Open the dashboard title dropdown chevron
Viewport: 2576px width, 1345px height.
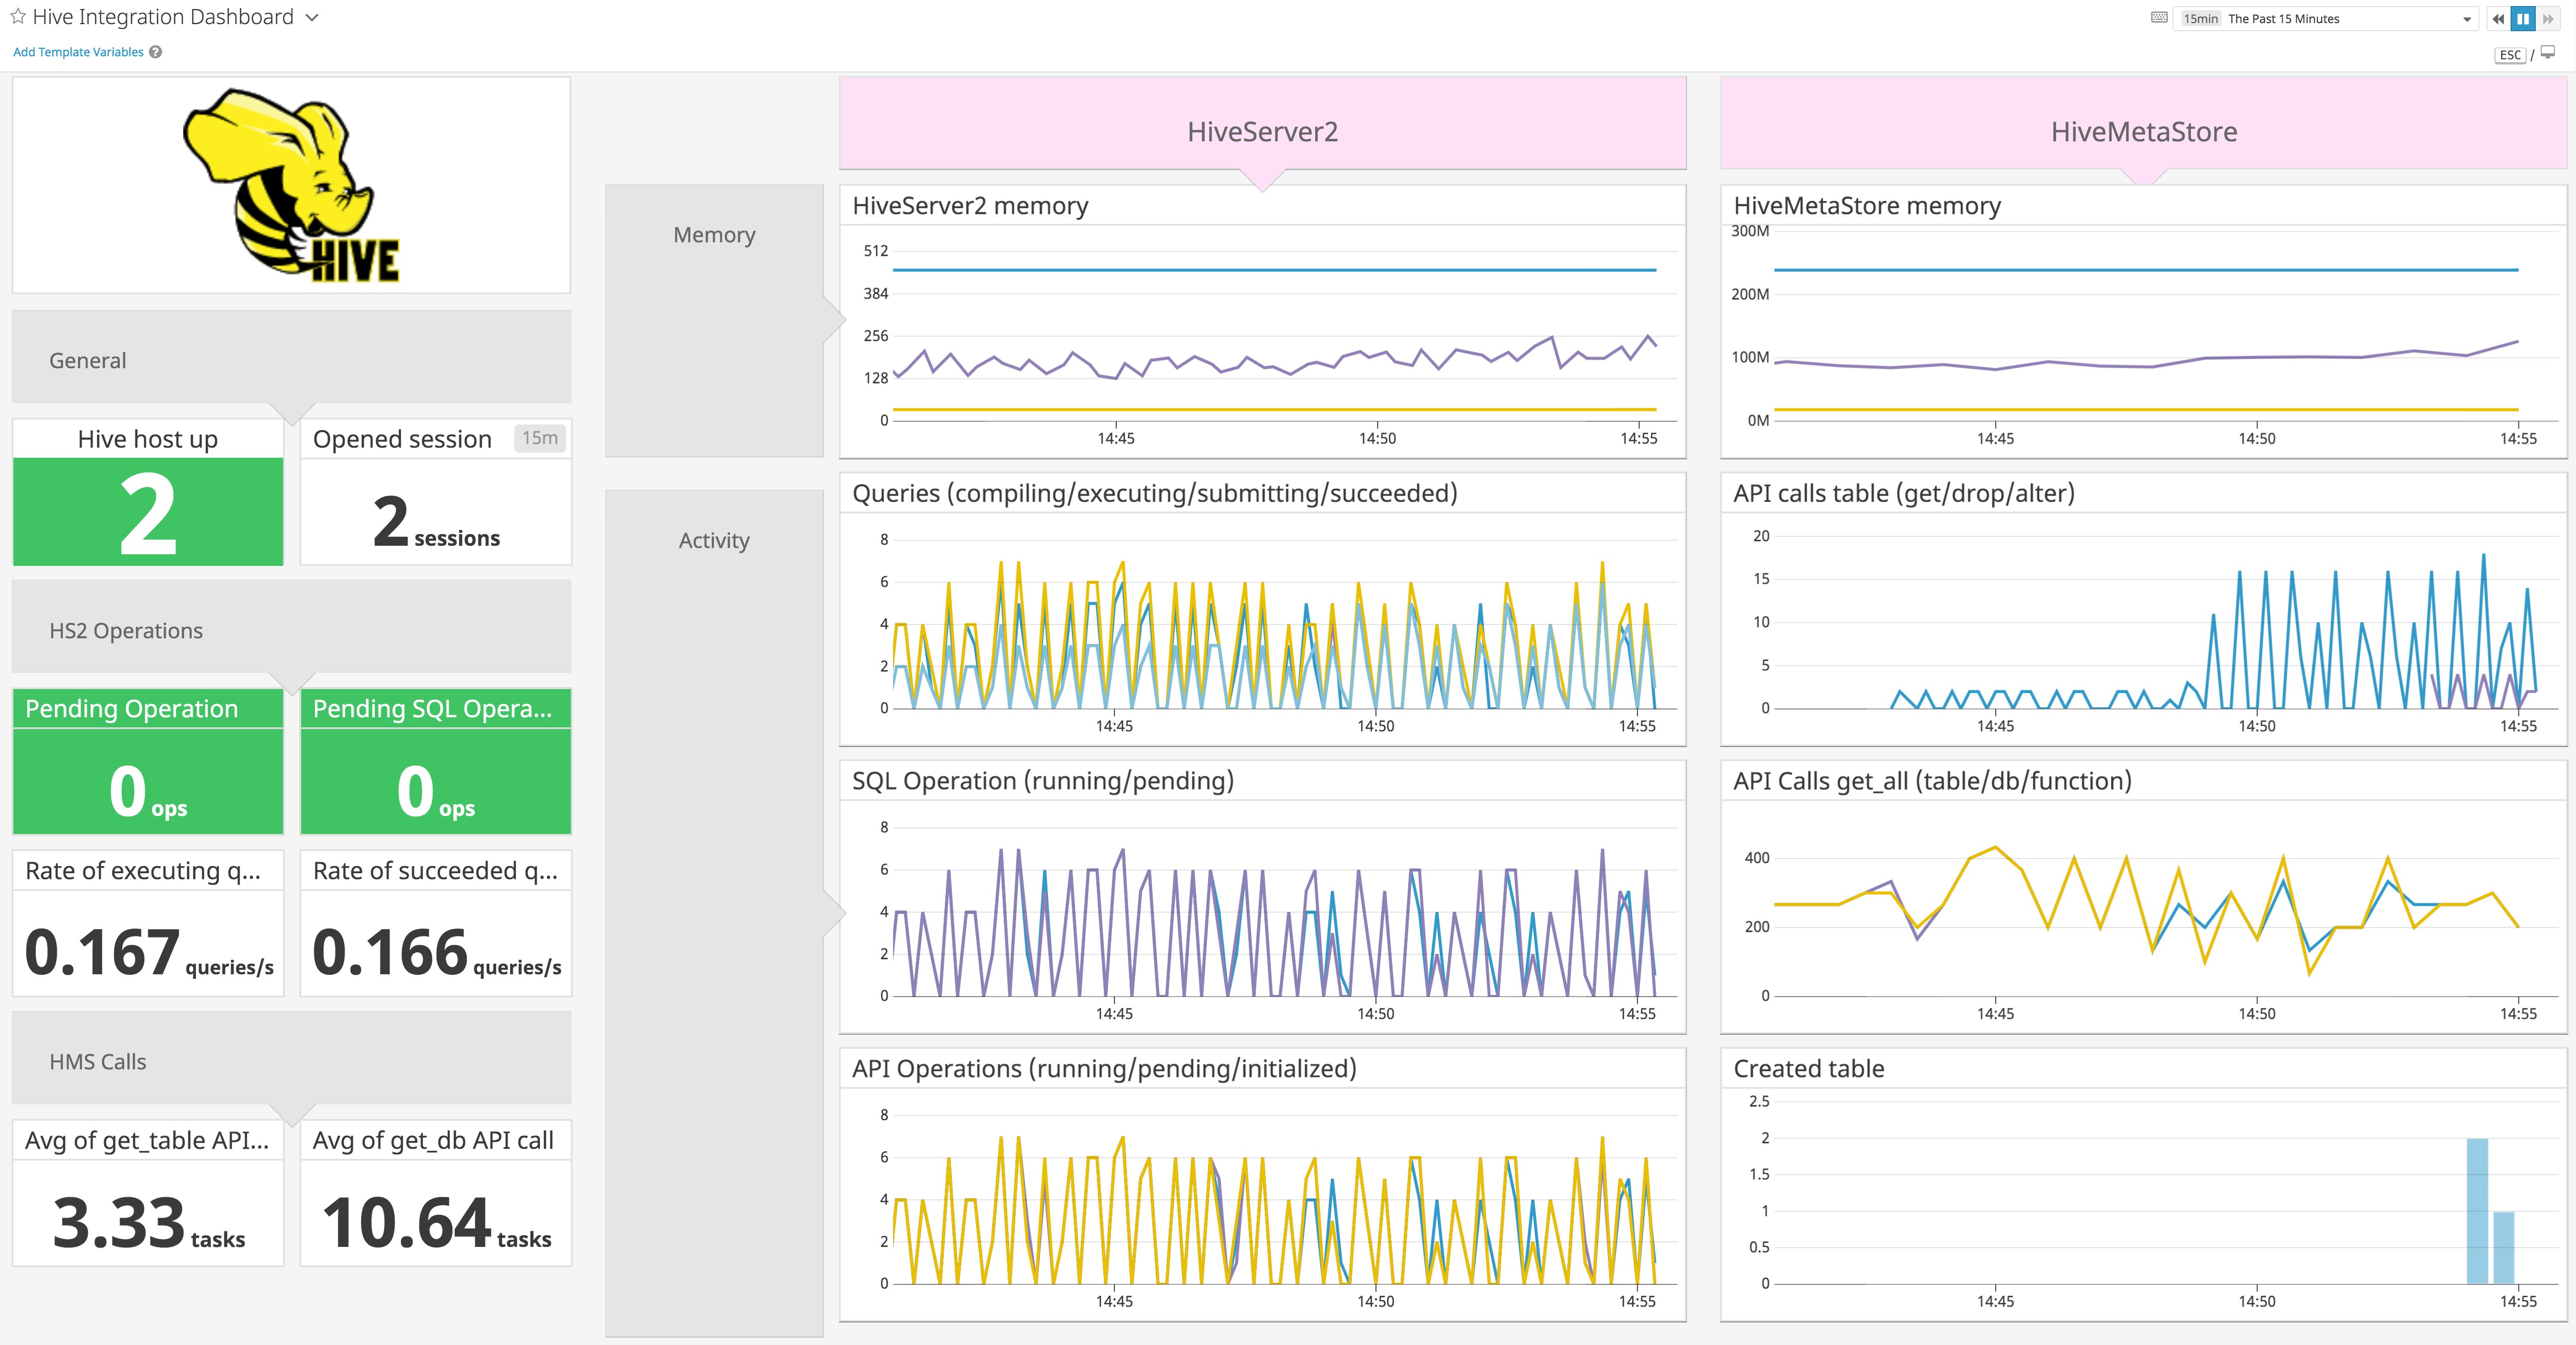tap(312, 18)
